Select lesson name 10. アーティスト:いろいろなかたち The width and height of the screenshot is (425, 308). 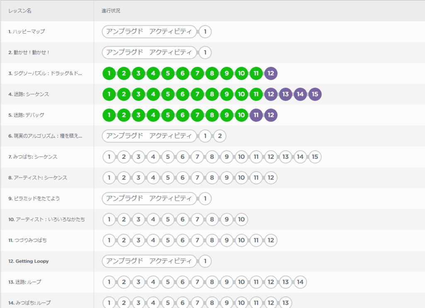(x=46, y=219)
